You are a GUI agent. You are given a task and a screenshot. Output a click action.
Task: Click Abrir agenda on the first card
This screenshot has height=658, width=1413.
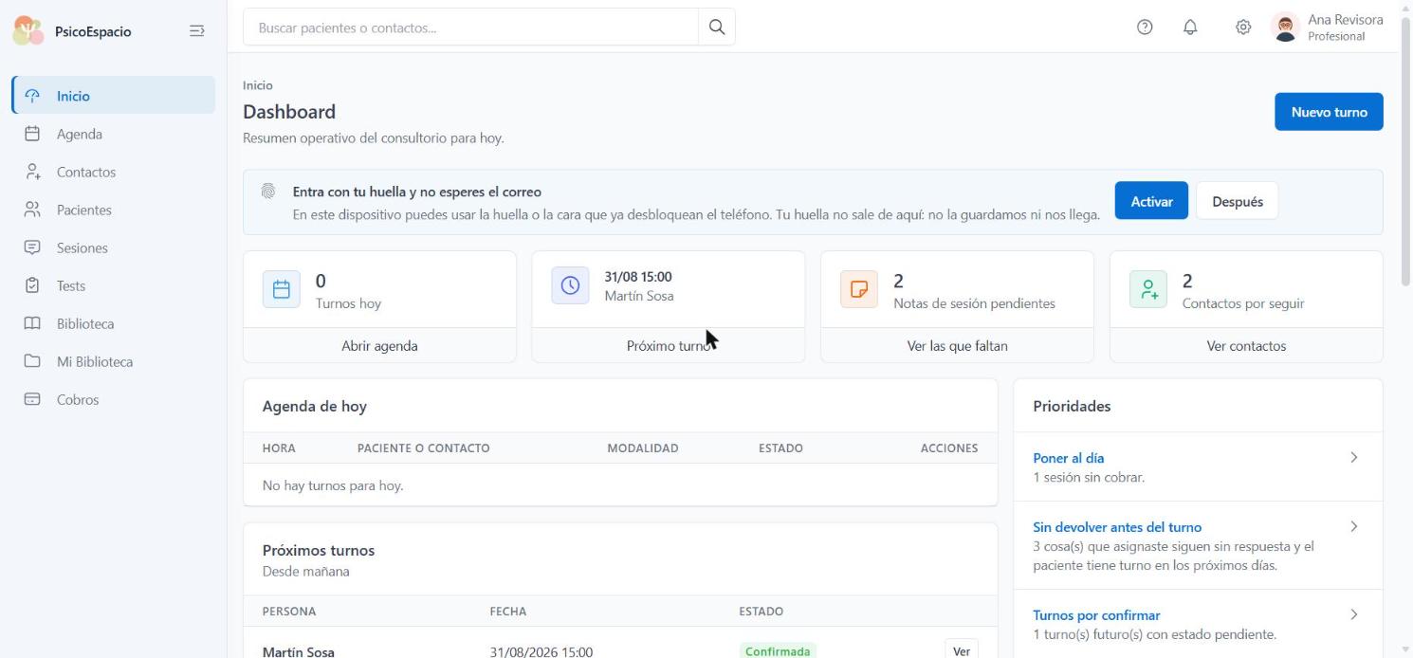379,345
